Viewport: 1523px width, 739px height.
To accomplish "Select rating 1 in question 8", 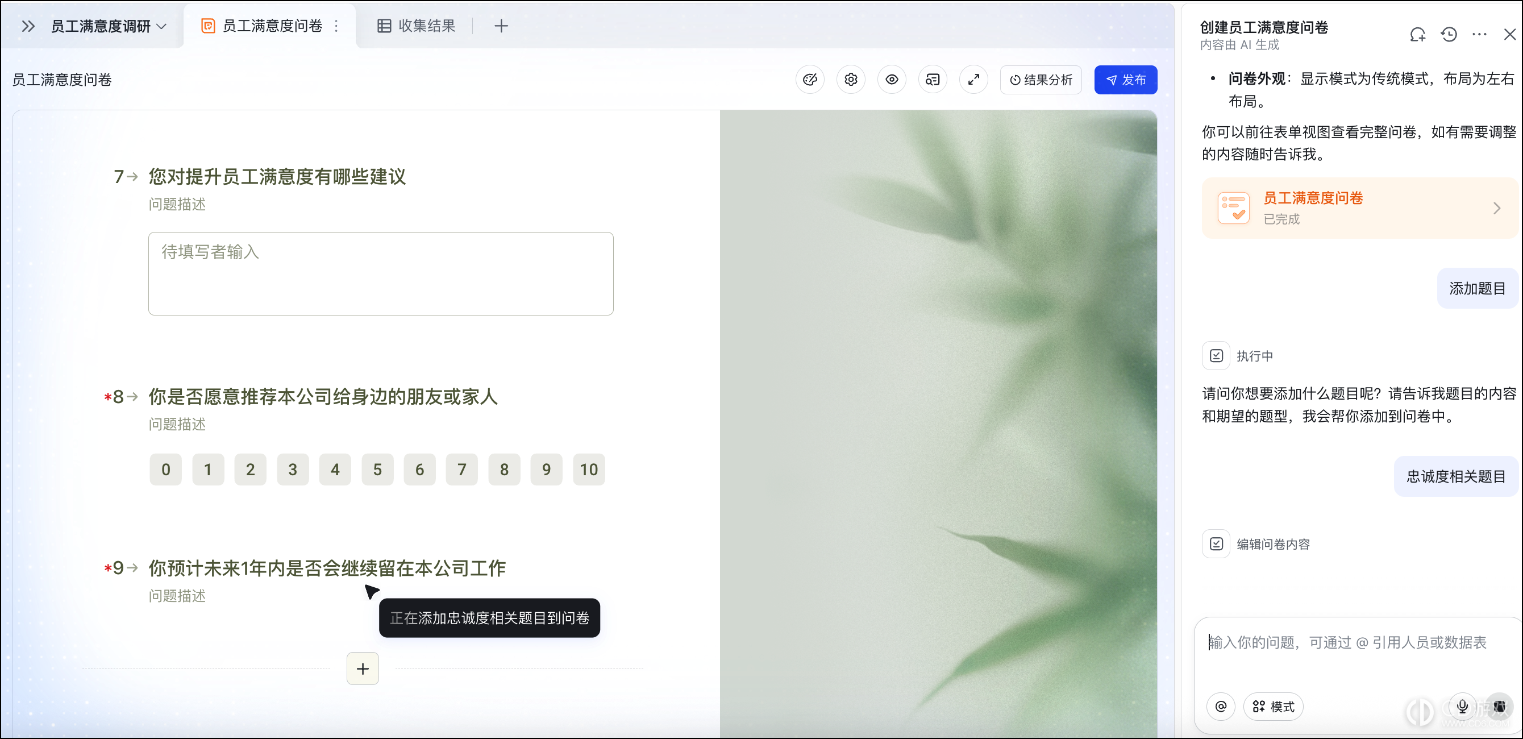I will click(208, 470).
